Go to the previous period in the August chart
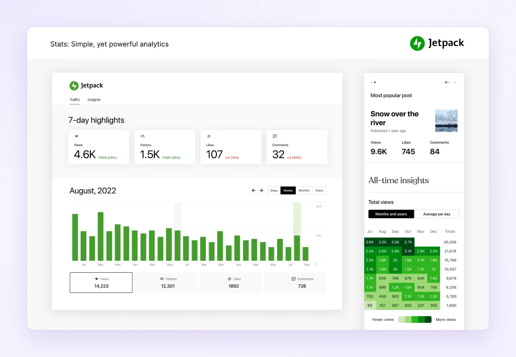Screen dimensions: 516x357 (254, 190)
